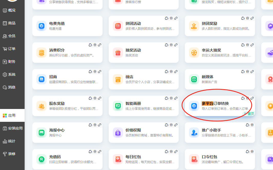The width and height of the screenshot is (273, 170).
Task: Click the 海报中心 app icon
Action: (42, 133)
